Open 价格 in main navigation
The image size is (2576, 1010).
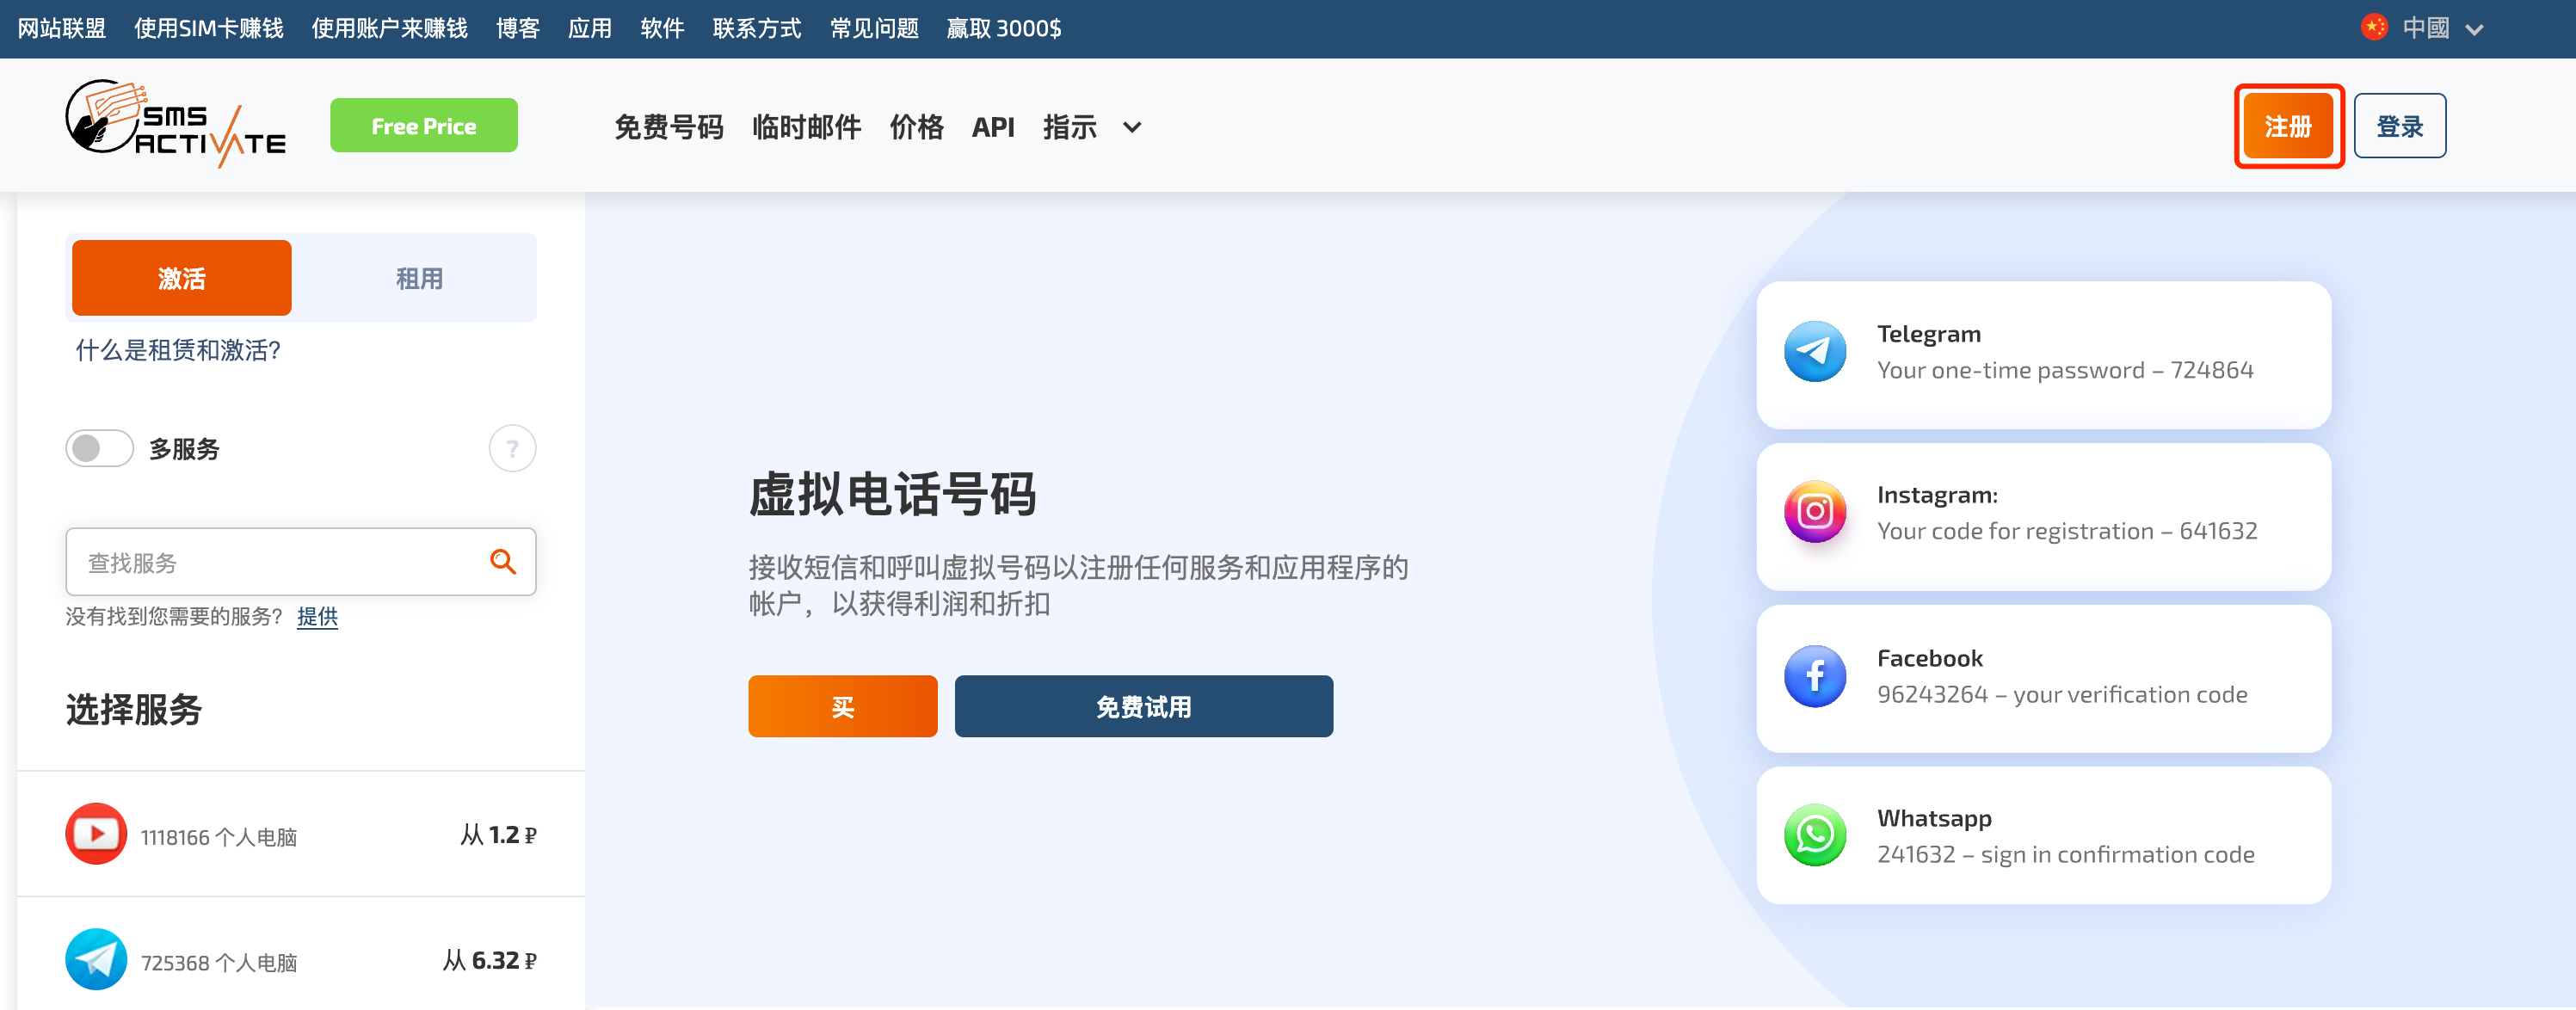pyautogui.click(x=917, y=127)
